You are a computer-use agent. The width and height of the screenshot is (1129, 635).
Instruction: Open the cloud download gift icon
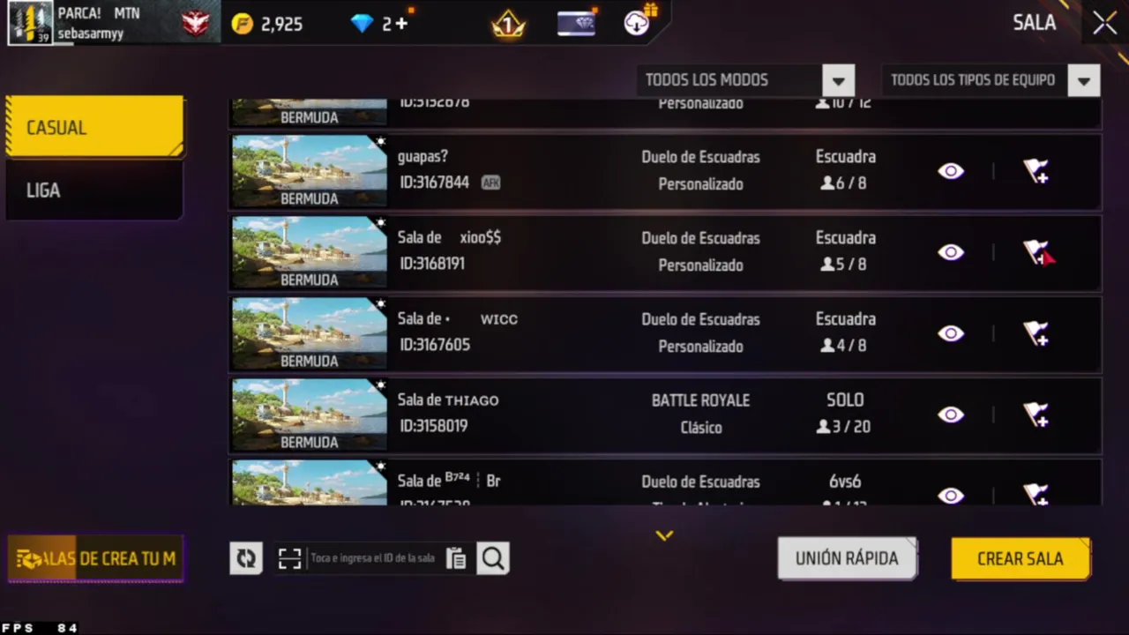639,21
